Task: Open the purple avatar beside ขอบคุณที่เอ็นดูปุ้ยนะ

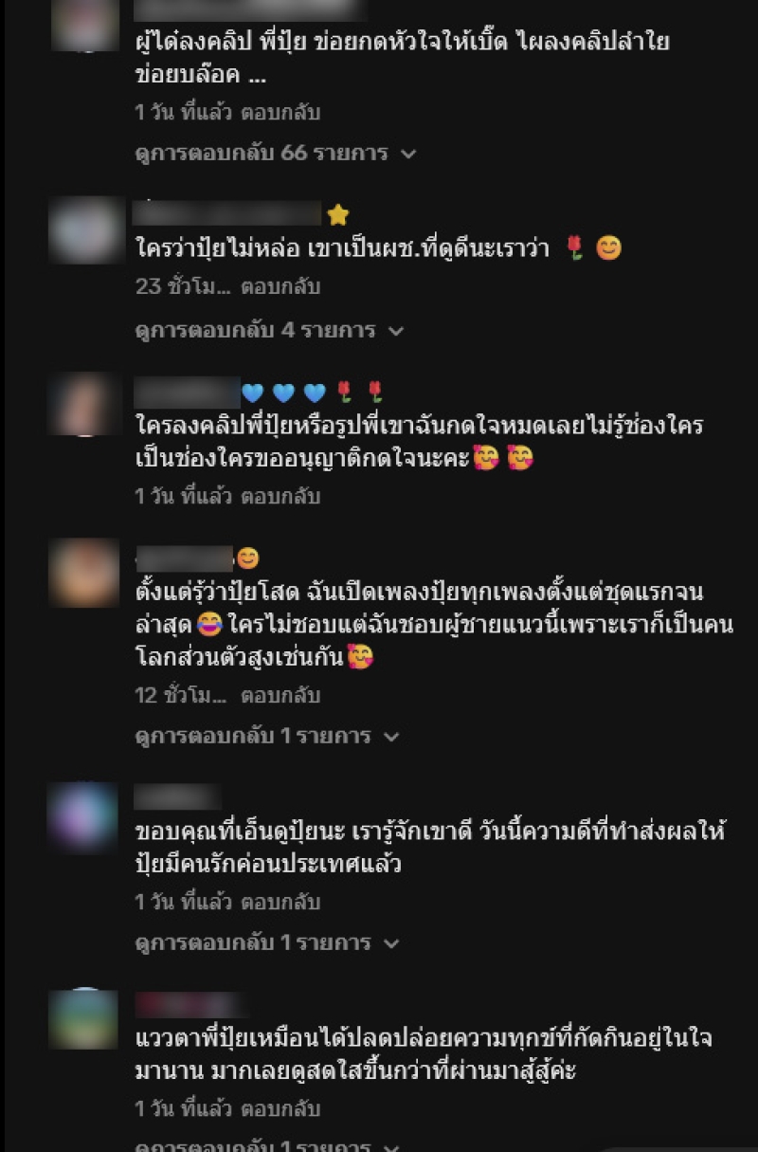Action: (84, 816)
